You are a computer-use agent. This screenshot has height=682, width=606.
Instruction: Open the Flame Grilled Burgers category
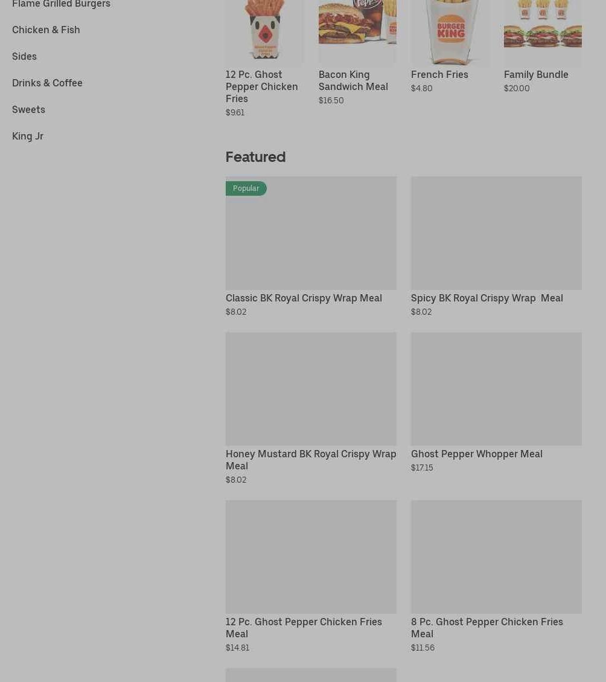point(62,4)
